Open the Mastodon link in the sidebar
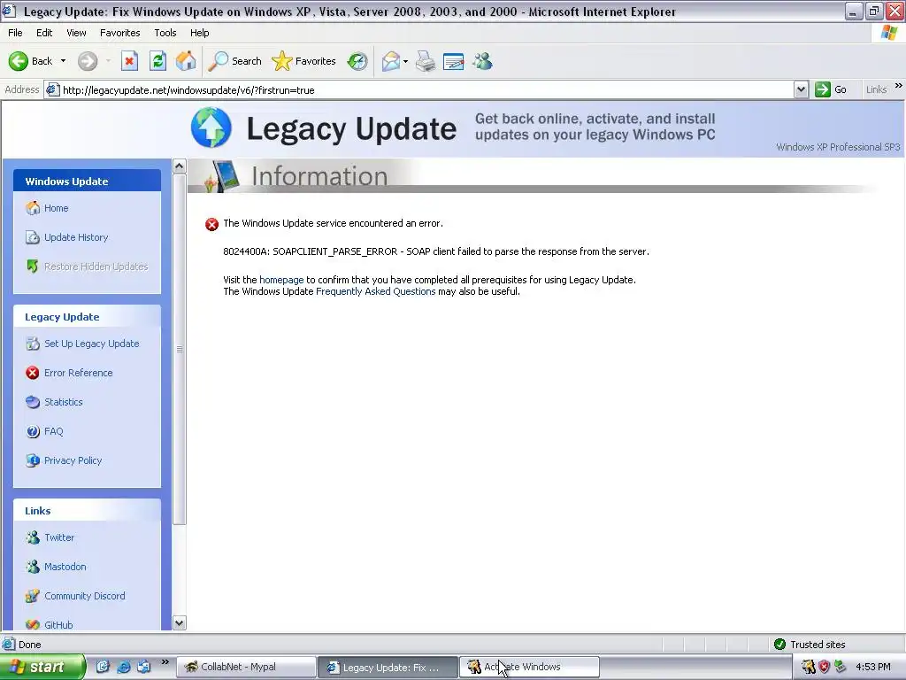 point(65,567)
